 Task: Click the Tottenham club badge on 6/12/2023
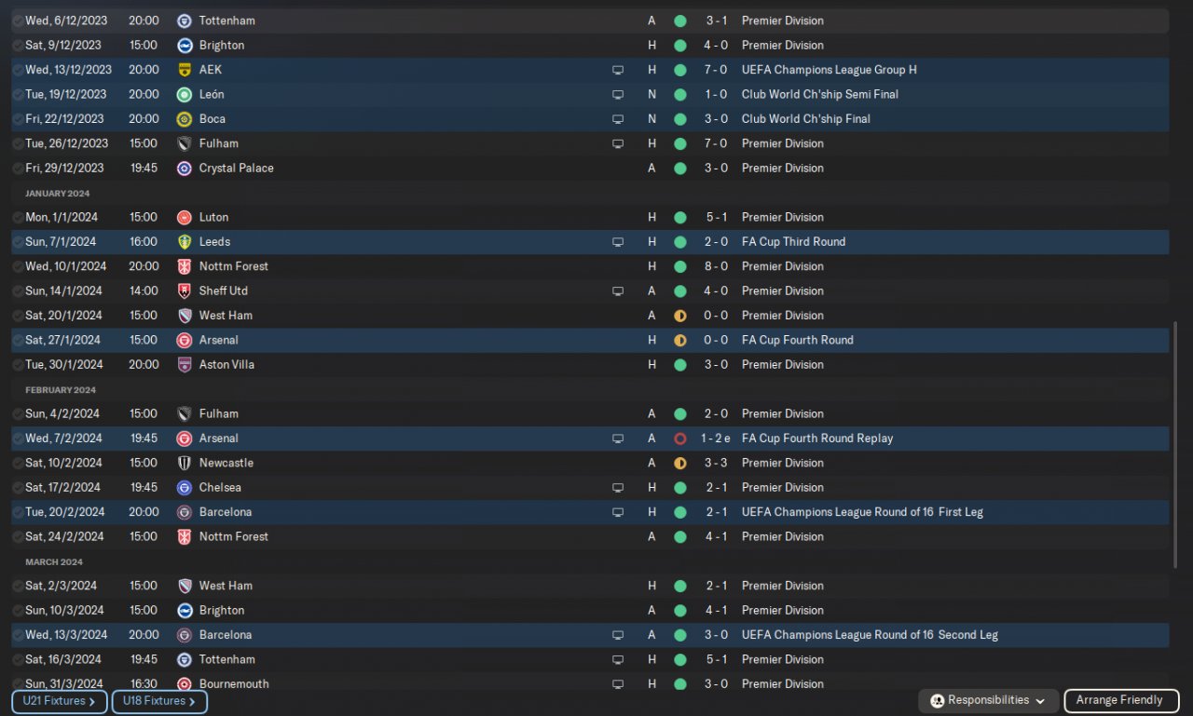[x=184, y=20]
